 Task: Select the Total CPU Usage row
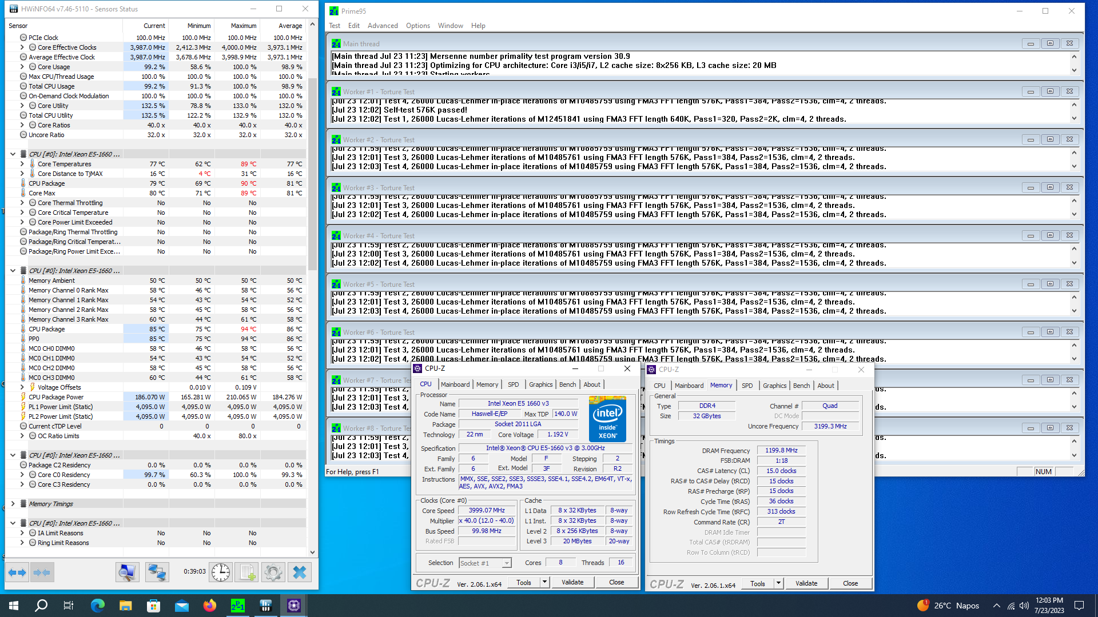156,86
